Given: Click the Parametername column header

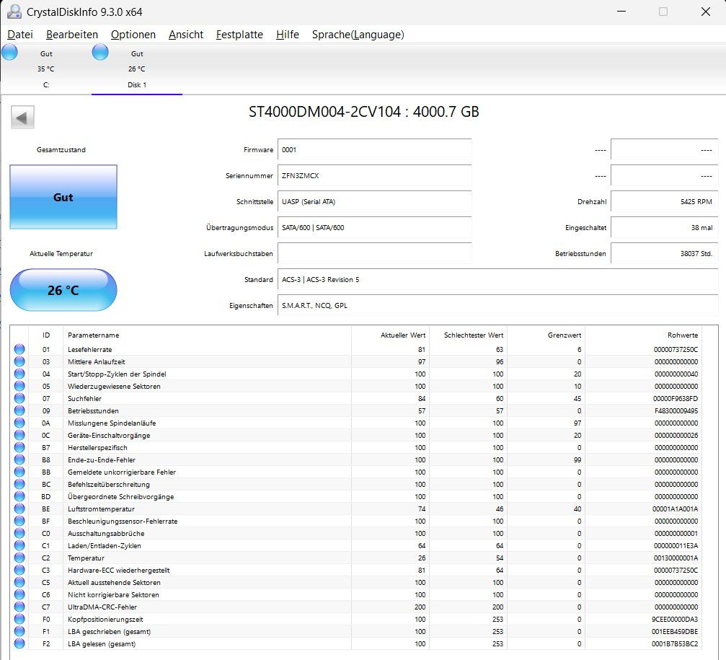Looking at the screenshot, I should point(207,335).
